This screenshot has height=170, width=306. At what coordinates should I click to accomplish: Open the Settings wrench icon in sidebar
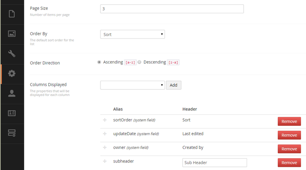click(12, 54)
